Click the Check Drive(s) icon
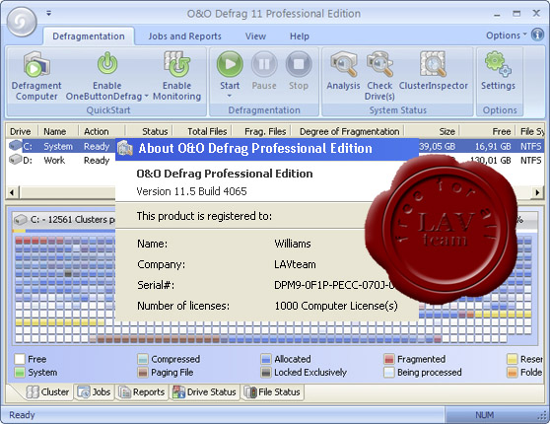 pyautogui.click(x=379, y=63)
